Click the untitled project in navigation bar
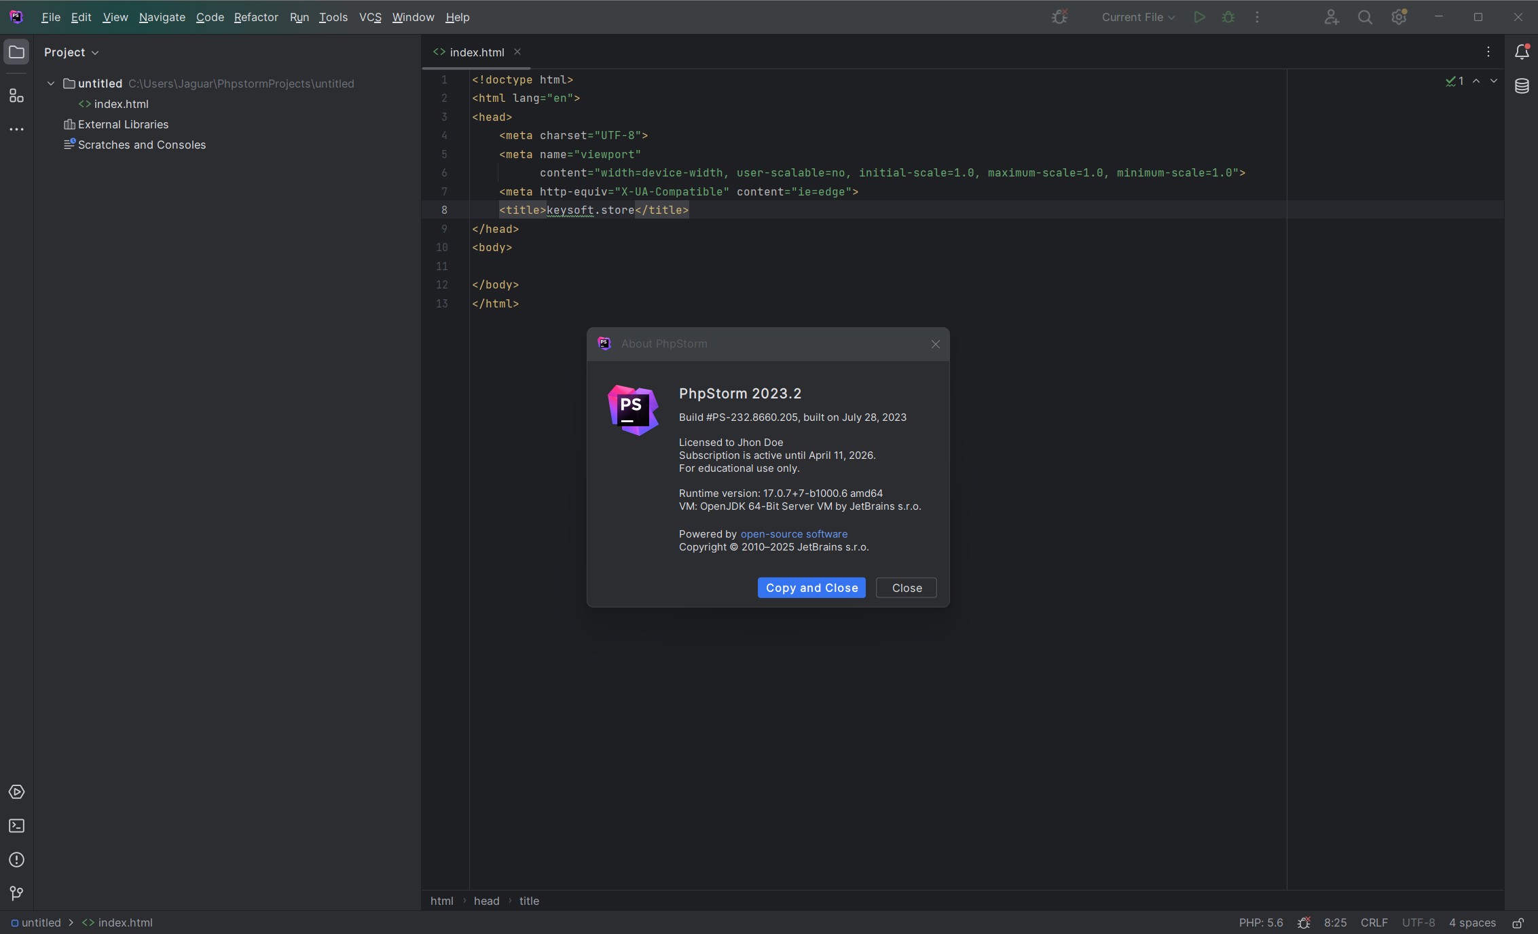This screenshot has width=1538, height=934. pyautogui.click(x=35, y=922)
